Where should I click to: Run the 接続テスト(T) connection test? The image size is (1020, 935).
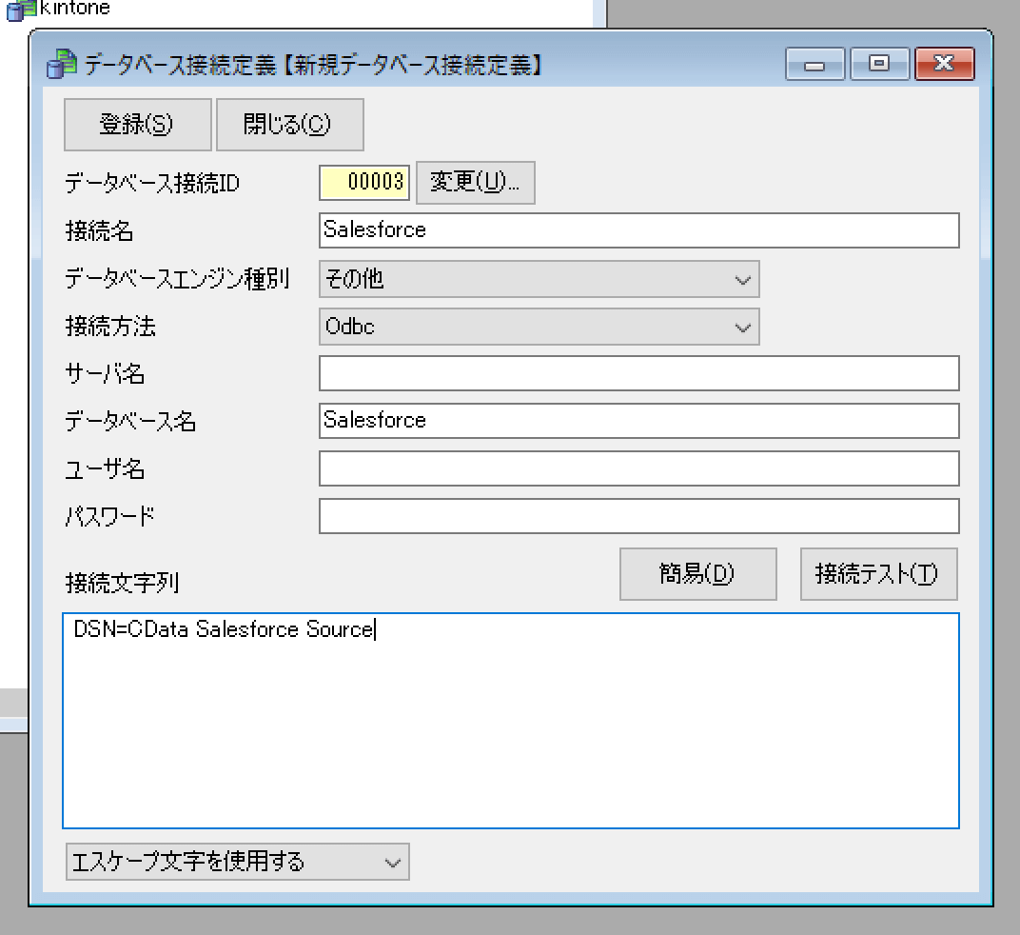click(878, 573)
